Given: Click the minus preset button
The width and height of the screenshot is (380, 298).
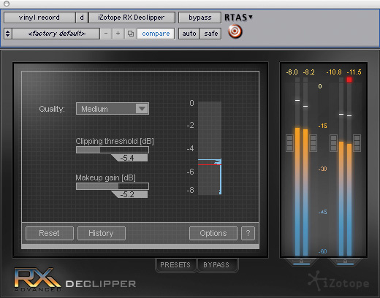Looking at the screenshot, I should 106,34.
